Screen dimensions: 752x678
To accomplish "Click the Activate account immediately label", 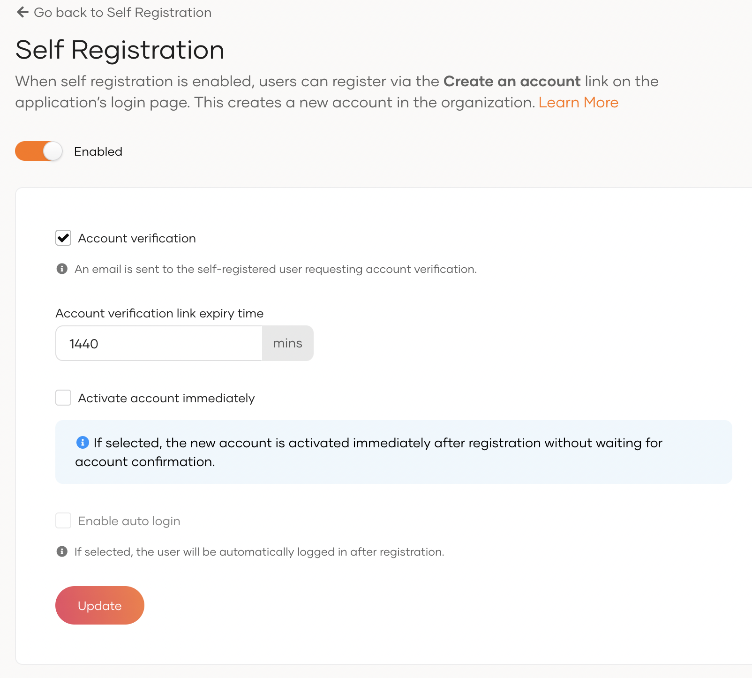I will [x=166, y=398].
